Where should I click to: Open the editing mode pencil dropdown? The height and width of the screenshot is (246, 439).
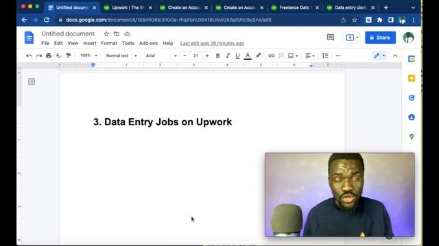[379, 56]
